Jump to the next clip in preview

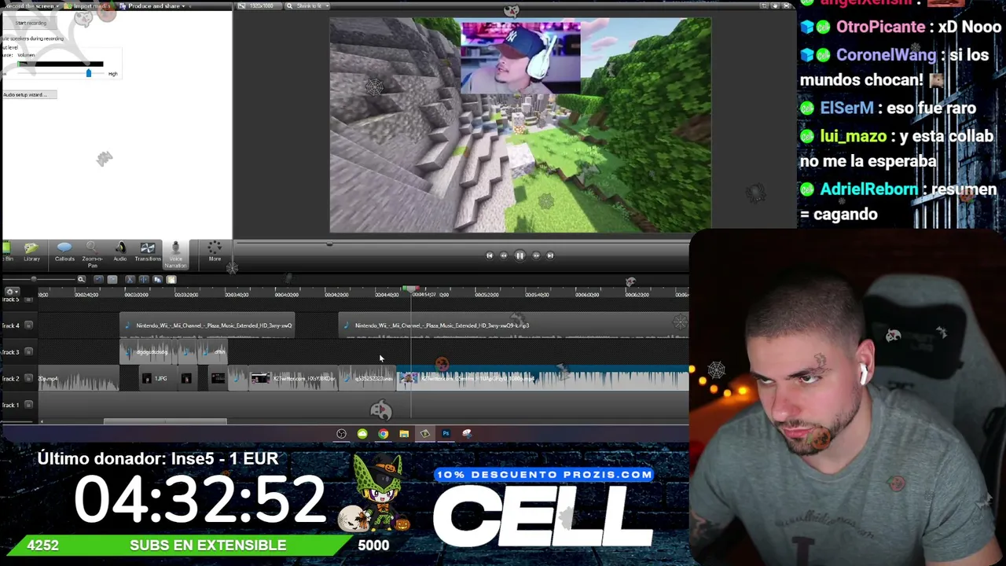click(x=550, y=255)
